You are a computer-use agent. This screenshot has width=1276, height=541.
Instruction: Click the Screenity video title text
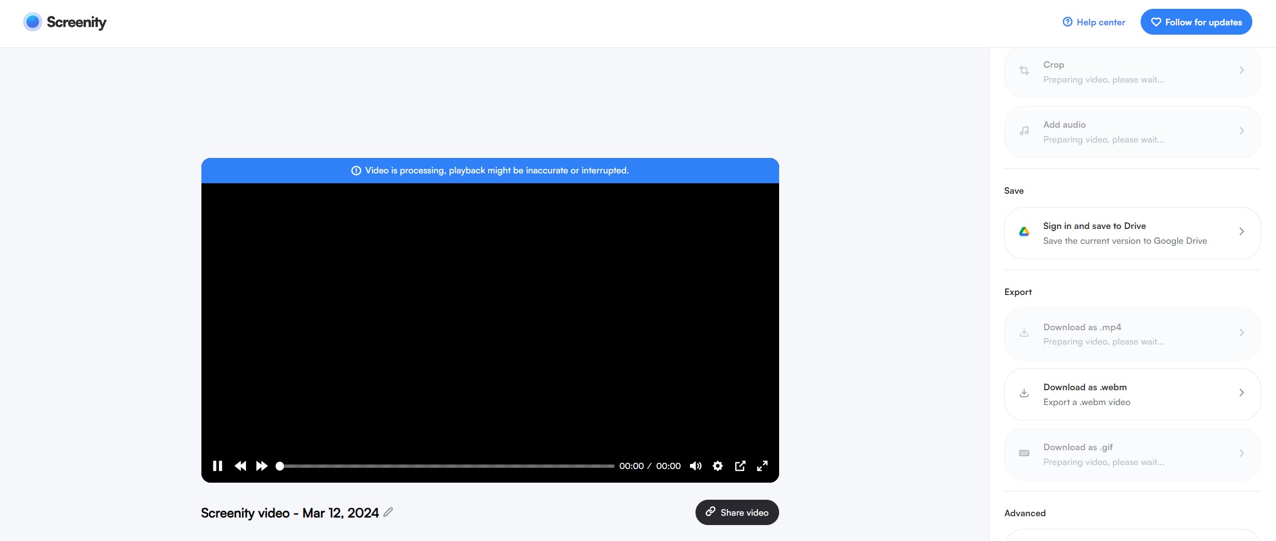[x=289, y=513]
